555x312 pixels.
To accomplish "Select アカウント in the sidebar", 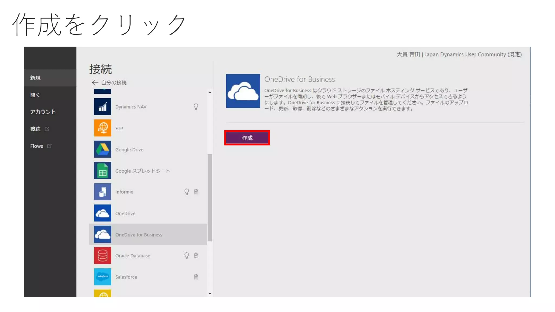I will click(x=43, y=112).
